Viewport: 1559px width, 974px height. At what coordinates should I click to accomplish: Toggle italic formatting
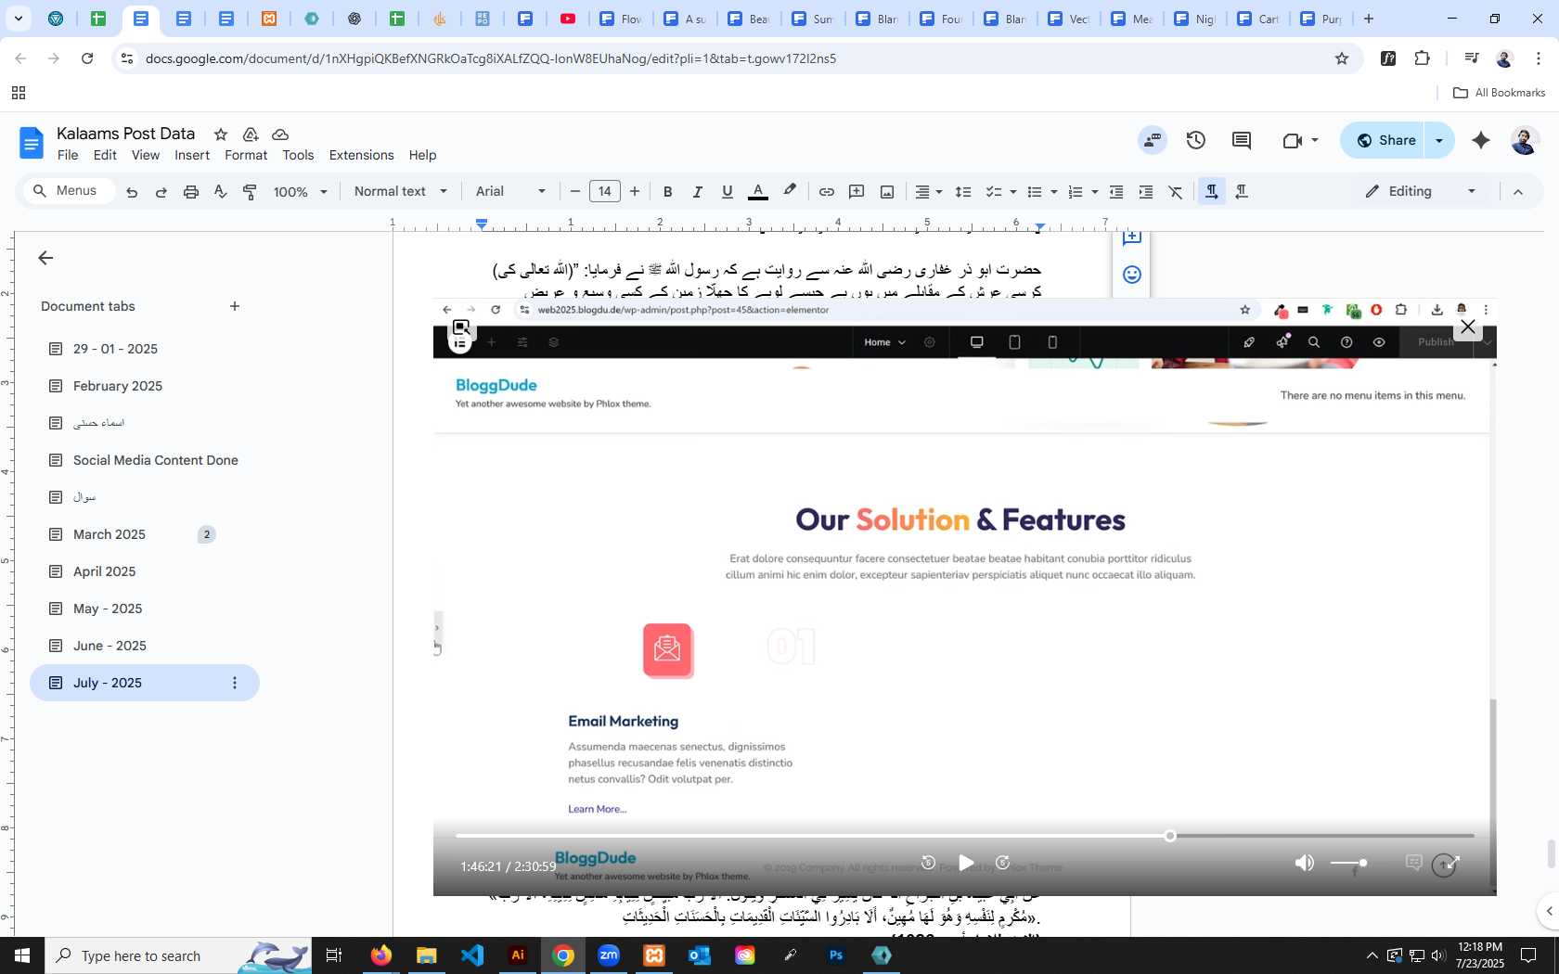click(697, 192)
